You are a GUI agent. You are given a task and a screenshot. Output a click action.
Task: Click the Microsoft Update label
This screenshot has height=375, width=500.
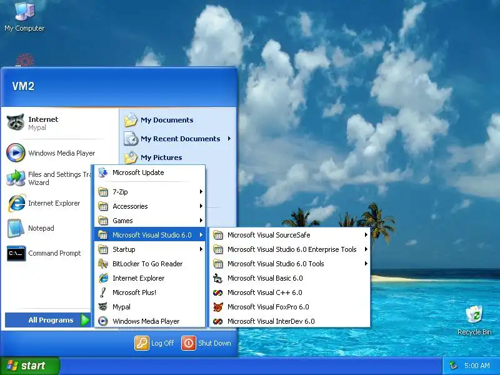click(x=138, y=172)
